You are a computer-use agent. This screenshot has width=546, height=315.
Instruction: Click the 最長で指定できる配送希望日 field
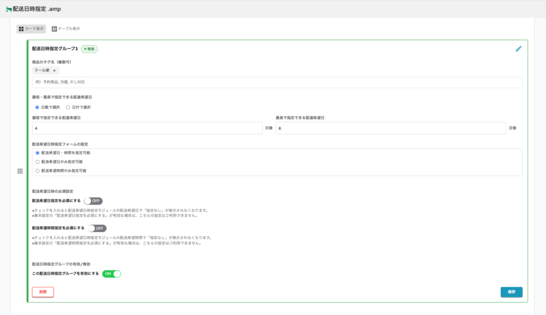(x=390, y=128)
